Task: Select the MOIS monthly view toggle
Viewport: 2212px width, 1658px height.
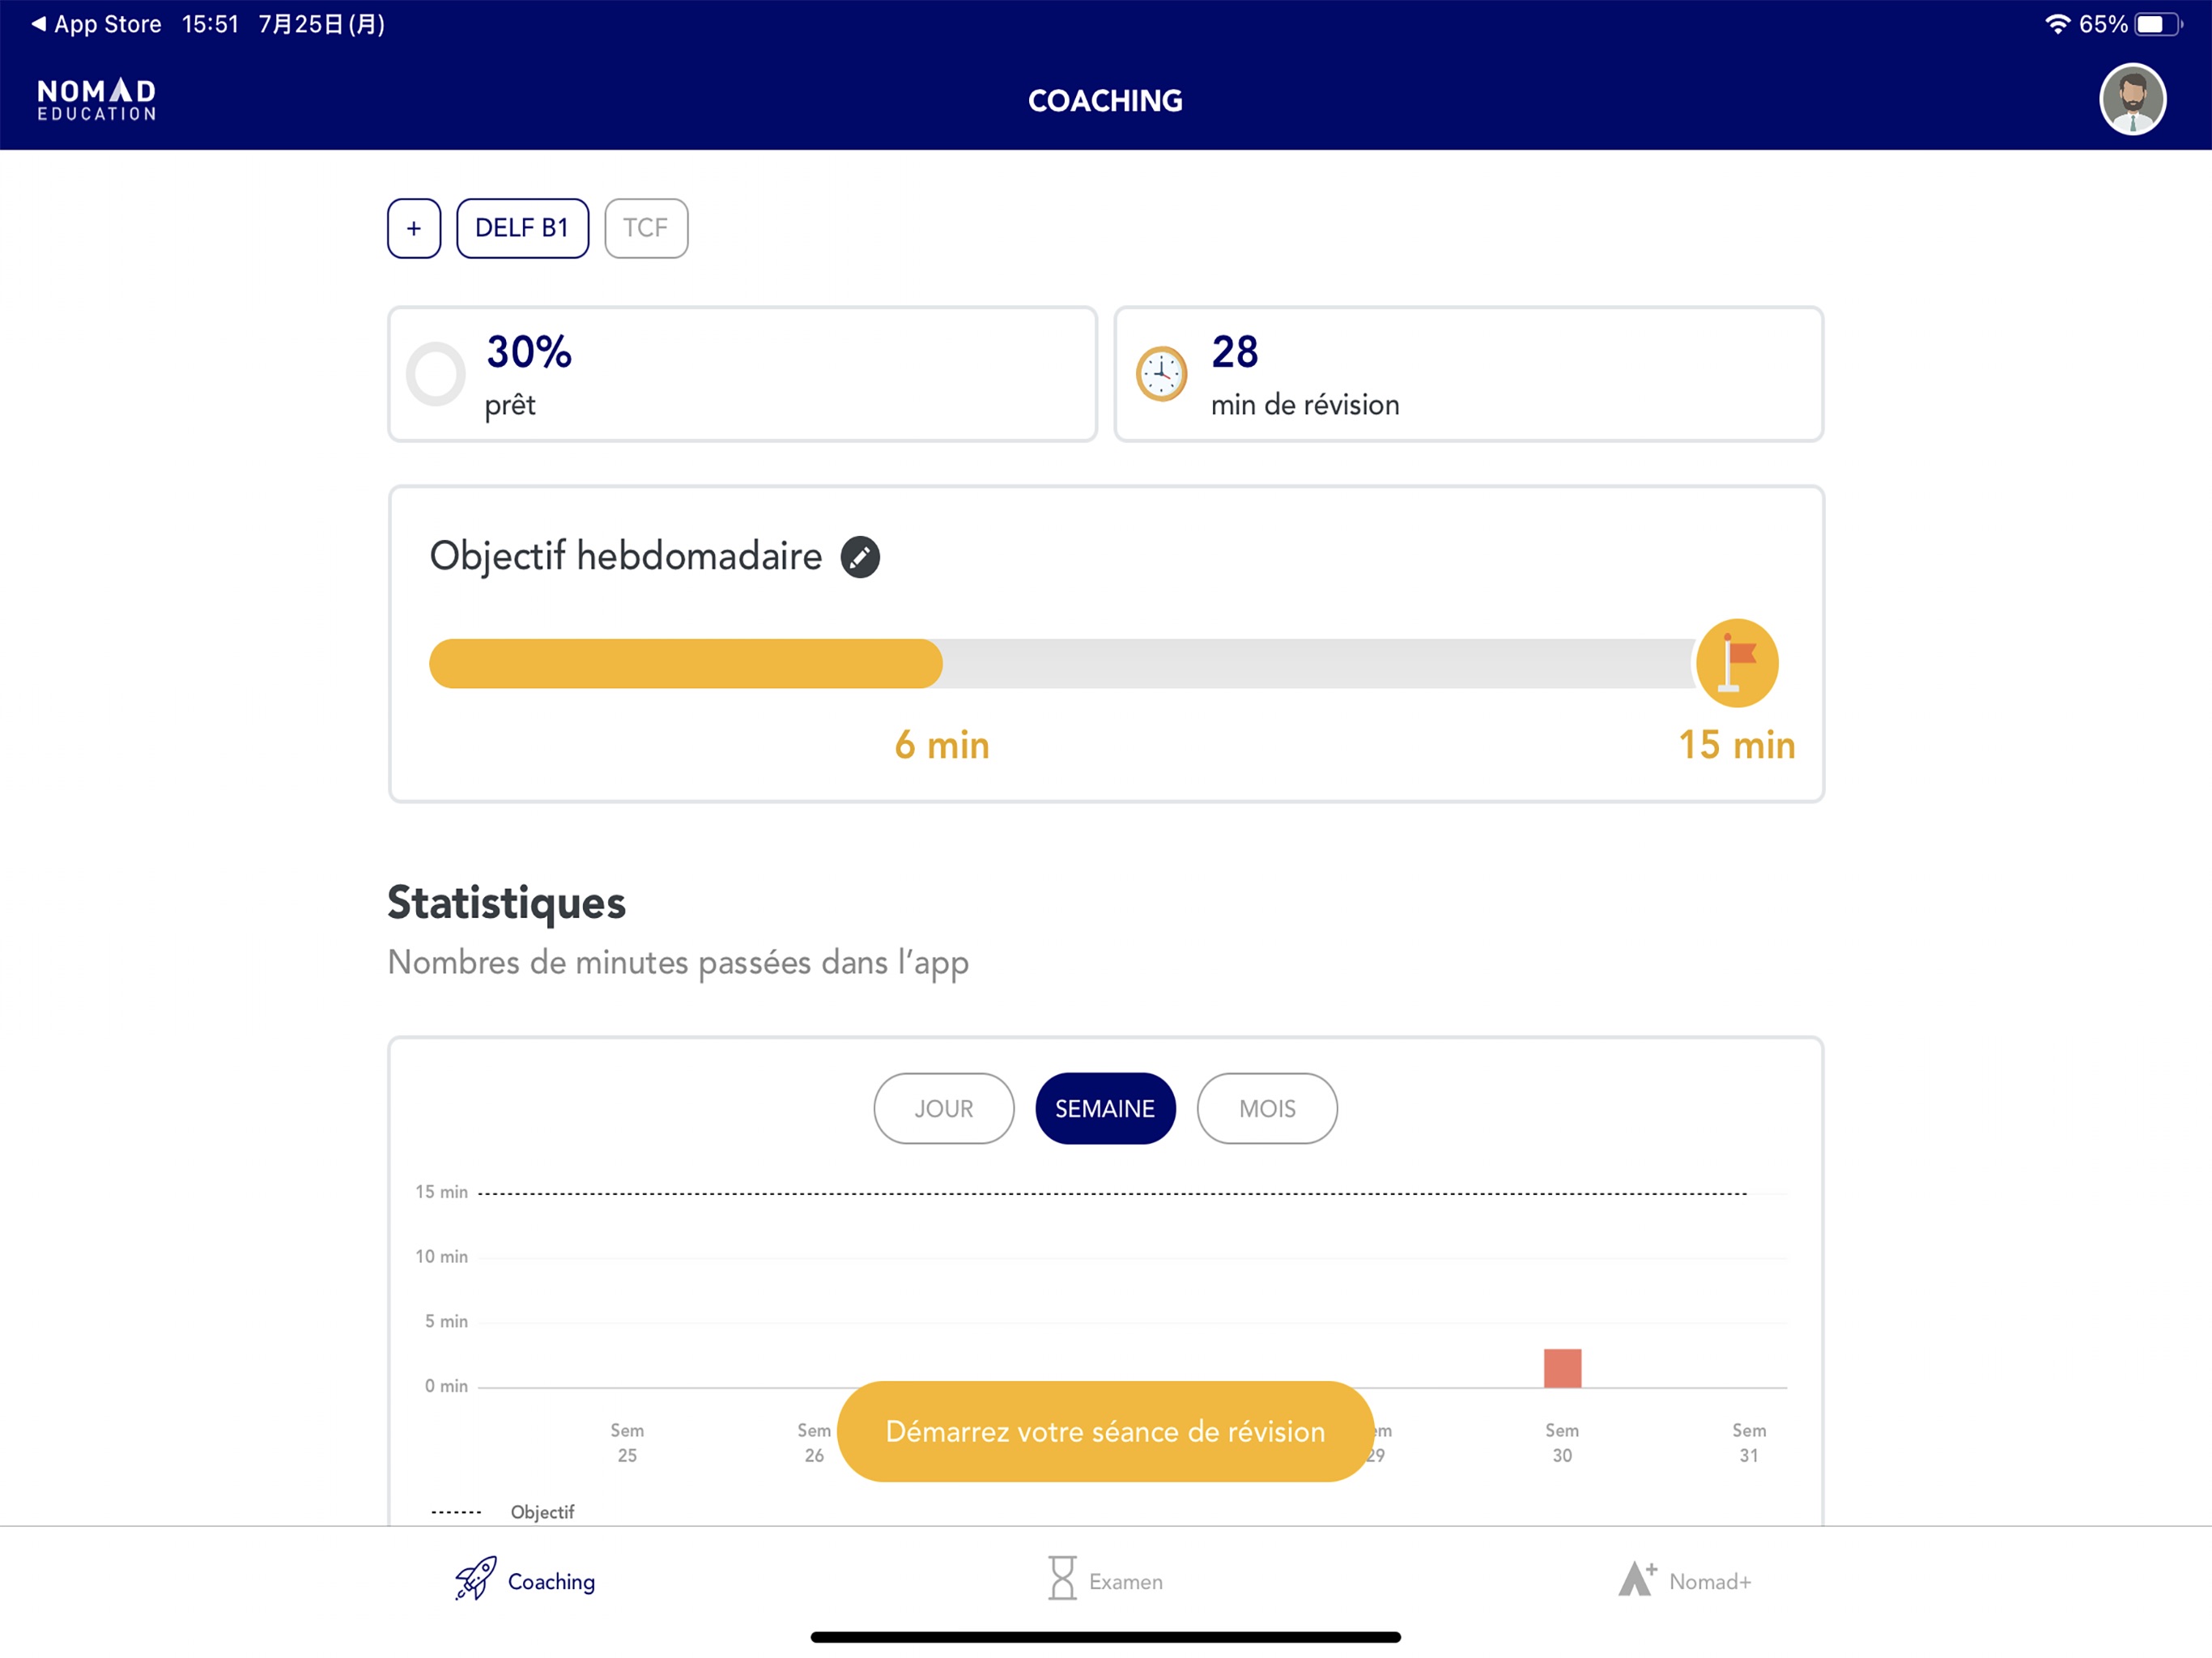Action: [1268, 1107]
